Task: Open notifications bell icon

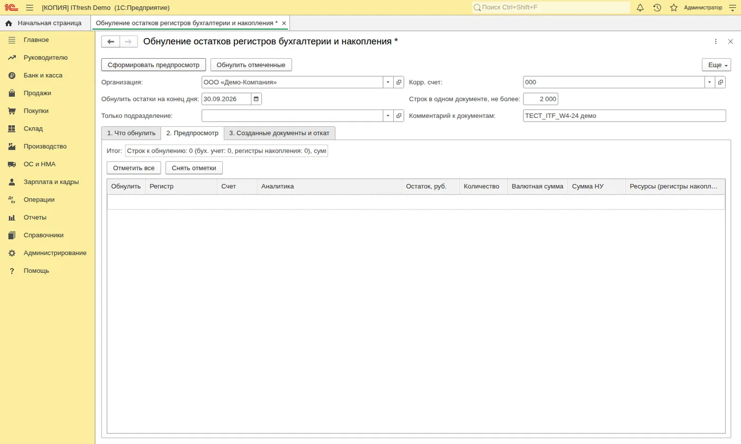Action: click(x=640, y=7)
